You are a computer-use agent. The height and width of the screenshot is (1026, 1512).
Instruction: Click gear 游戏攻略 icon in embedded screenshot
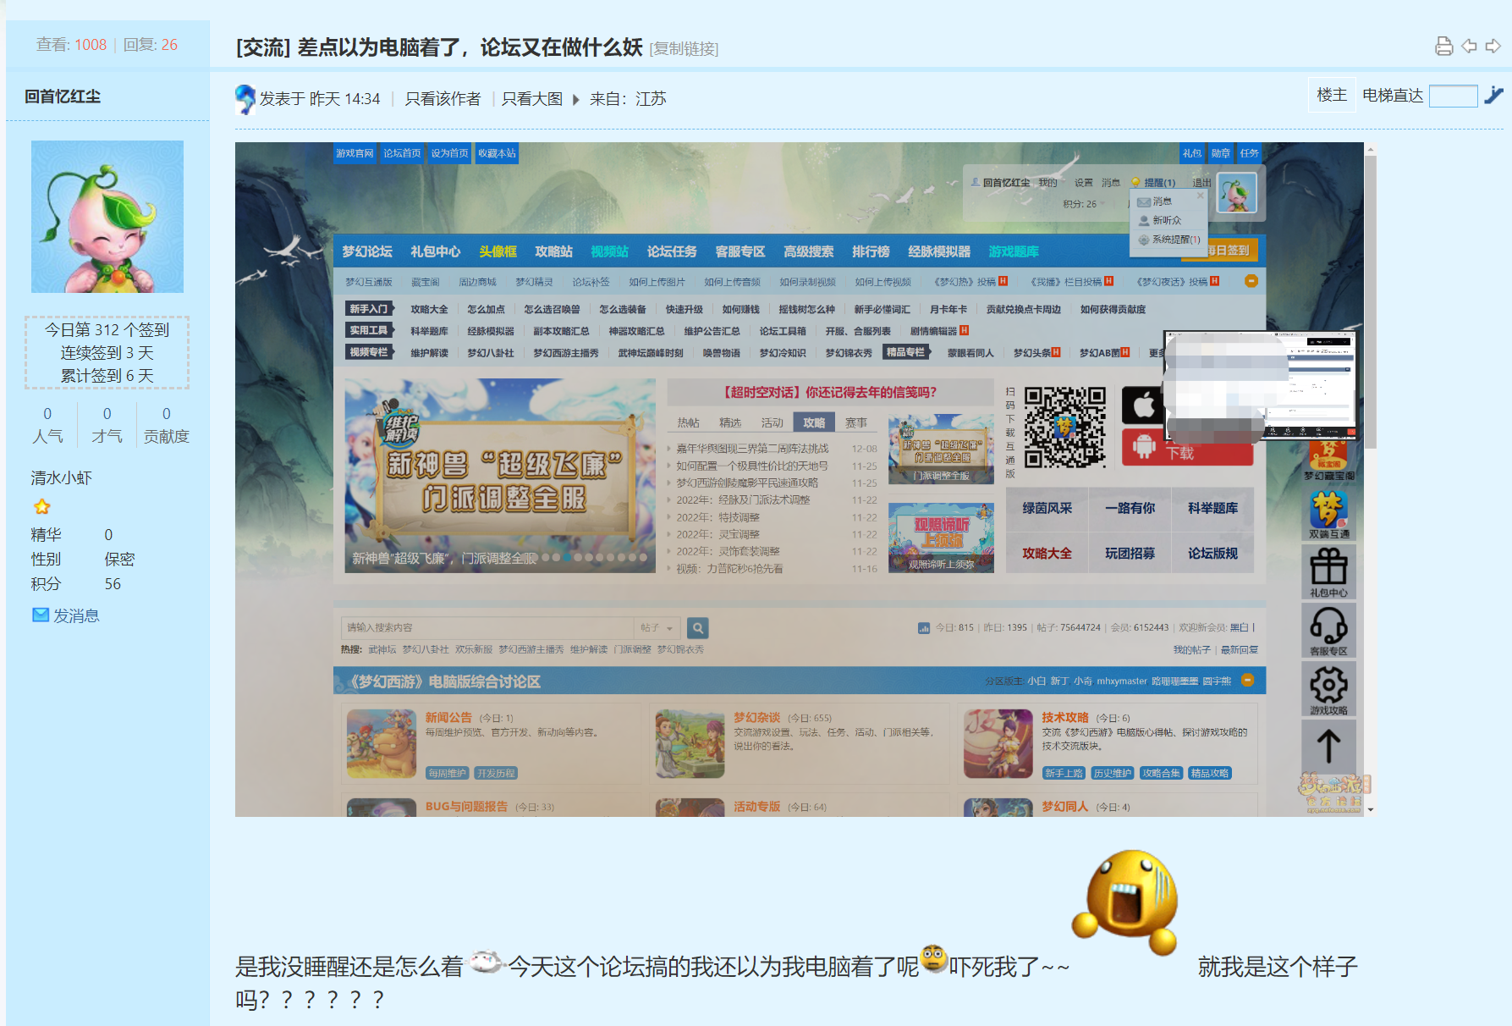[x=1328, y=688]
